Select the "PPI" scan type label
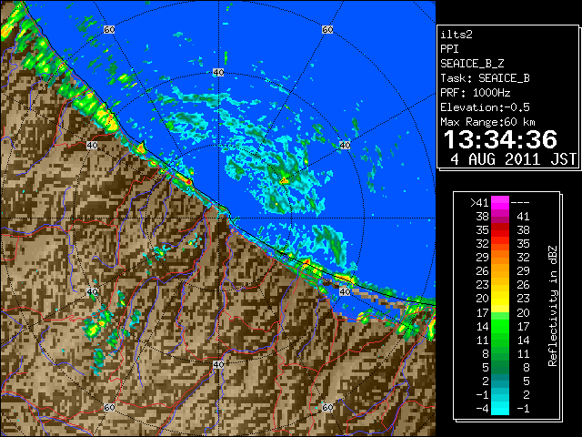The width and height of the screenshot is (582, 437). [x=449, y=49]
